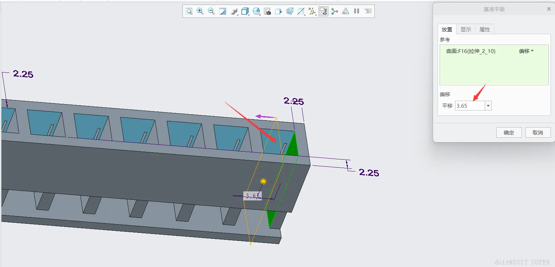Open the saved orientations icon
Screen dimensions: 555x267
tap(256, 11)
